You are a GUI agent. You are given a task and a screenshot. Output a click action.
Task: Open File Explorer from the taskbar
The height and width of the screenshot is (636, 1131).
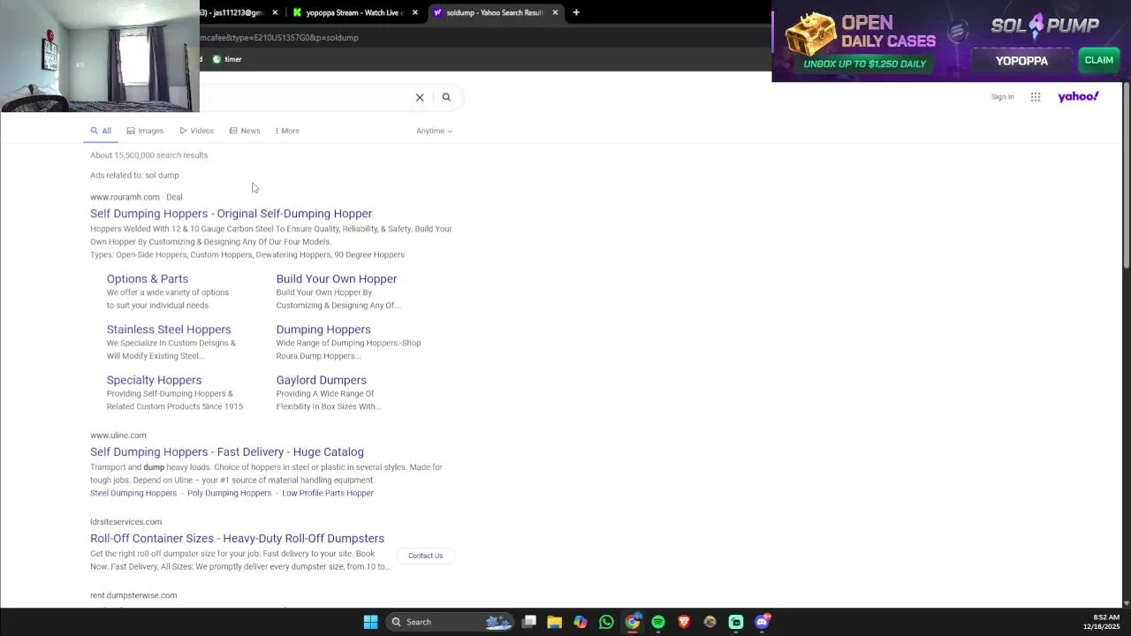coord(555,622)
